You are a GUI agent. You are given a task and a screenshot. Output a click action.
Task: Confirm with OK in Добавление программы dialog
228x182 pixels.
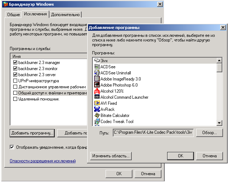(x=180, y=156)
